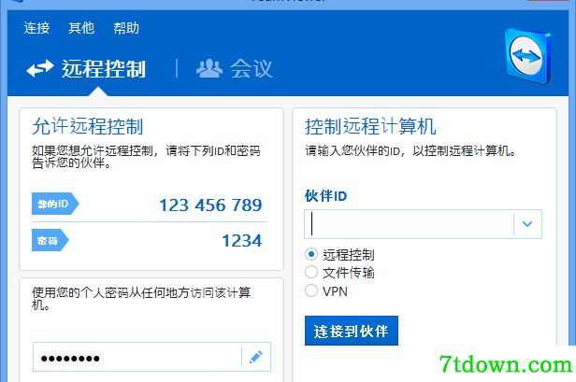This screenshot has height=382, width=576.
Task: Click the 伙伴ID label text
Action: pyautogui.click(x=325, y=196)
